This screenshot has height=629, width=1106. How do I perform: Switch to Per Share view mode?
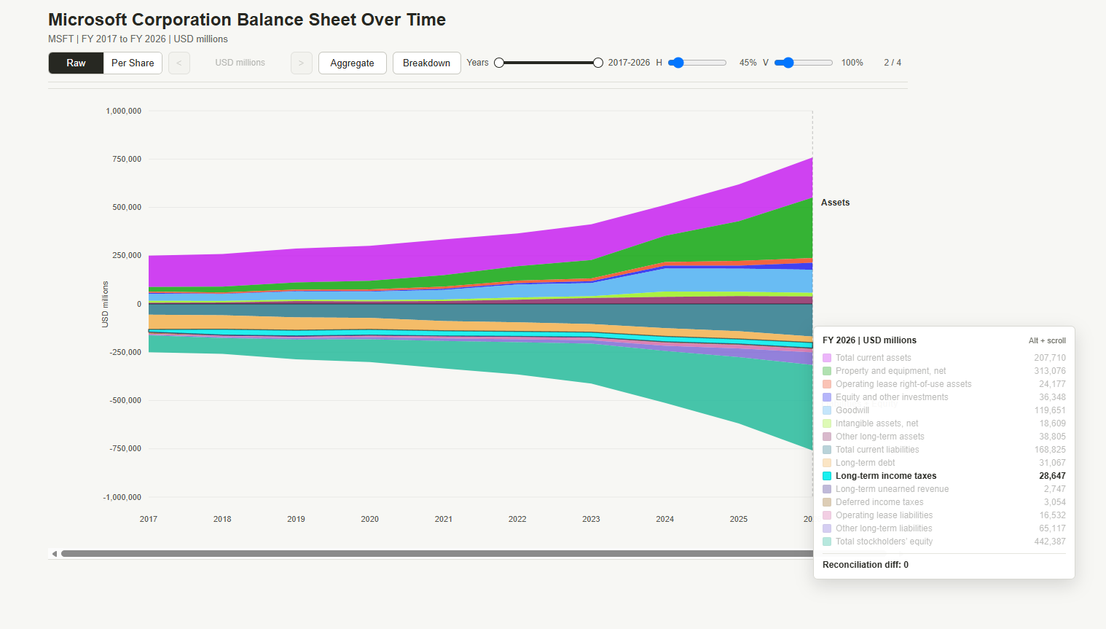click(x=133, y=63)
